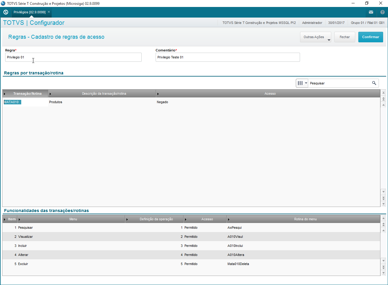Click the Confirmar button
Screen dimensions: 388x285
371,37
